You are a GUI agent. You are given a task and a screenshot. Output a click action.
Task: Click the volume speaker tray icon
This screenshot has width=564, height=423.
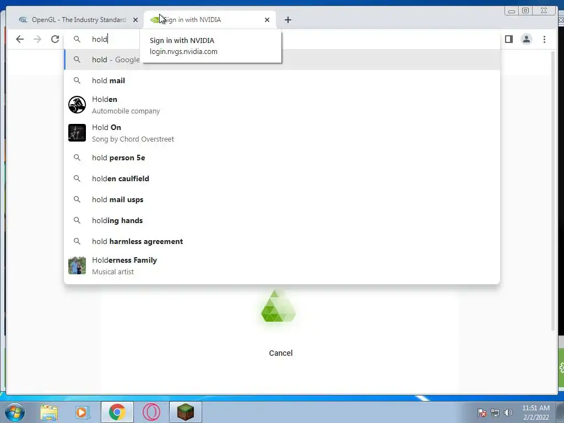coord(508,413)
